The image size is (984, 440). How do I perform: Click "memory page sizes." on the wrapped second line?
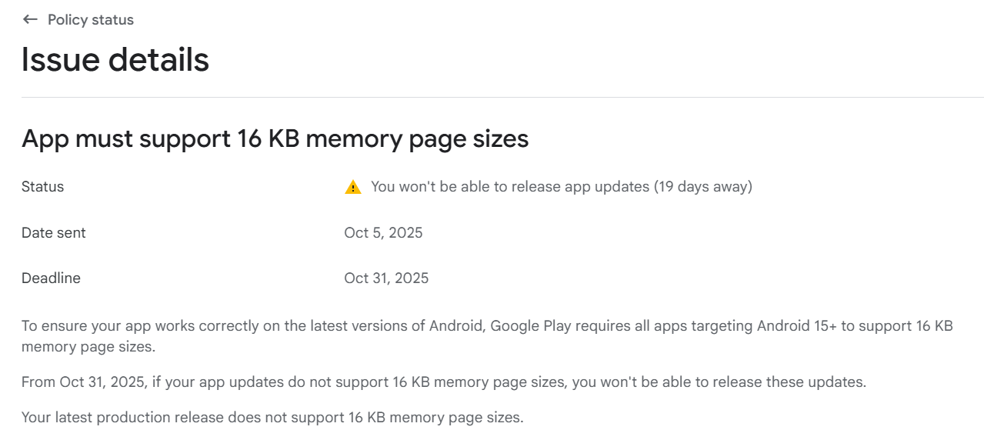pos(88,347)
